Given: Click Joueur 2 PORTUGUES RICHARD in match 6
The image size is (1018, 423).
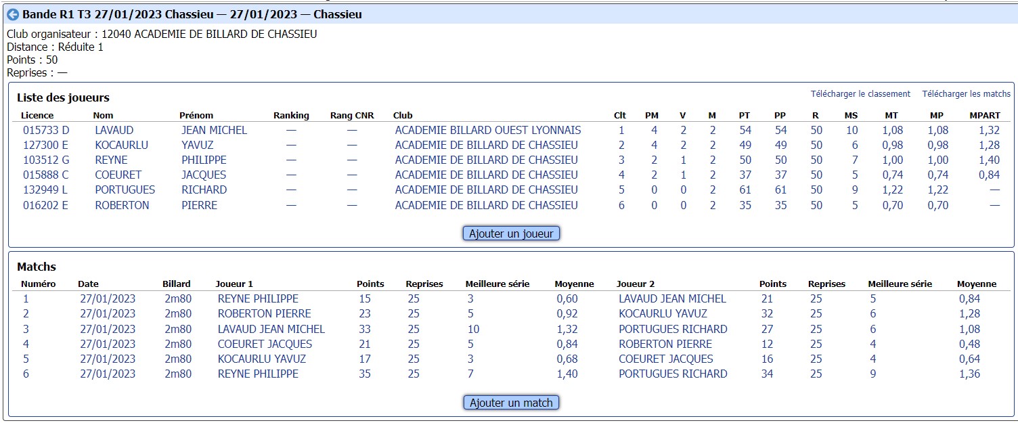Looking at the screenshot, I should point(673,374).
